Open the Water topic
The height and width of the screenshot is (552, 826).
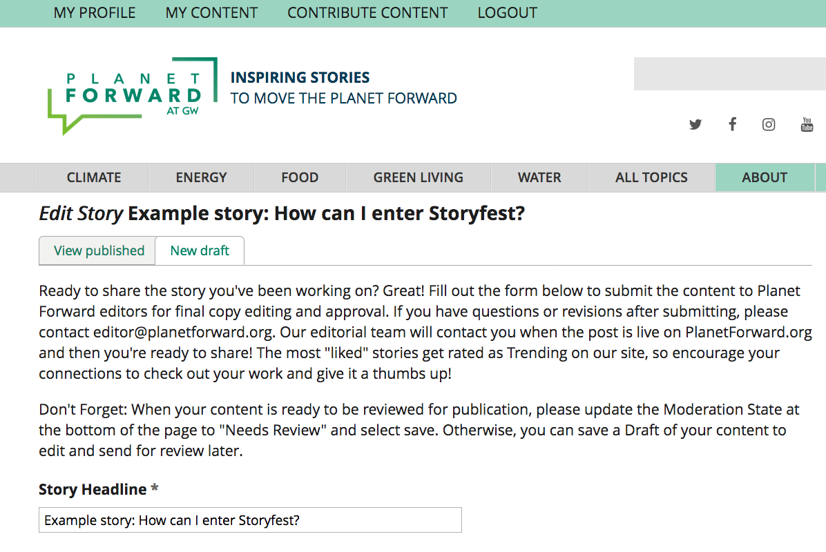pos(539,177)
